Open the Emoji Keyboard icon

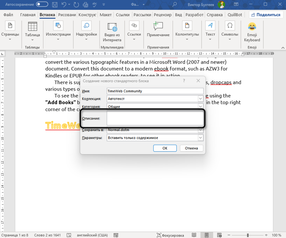pos(252,27)
